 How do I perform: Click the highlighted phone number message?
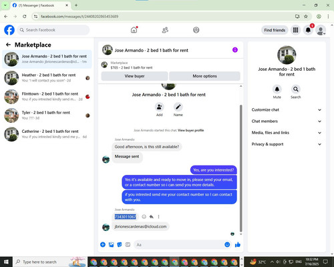coord(125,217)
